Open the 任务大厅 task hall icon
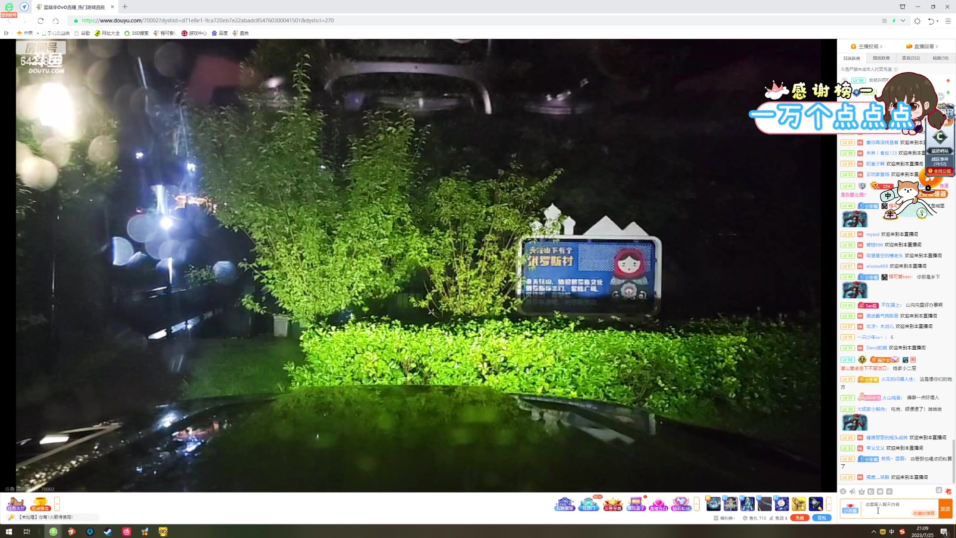This screenshot has width=956, height=538. tap(16, 504)
